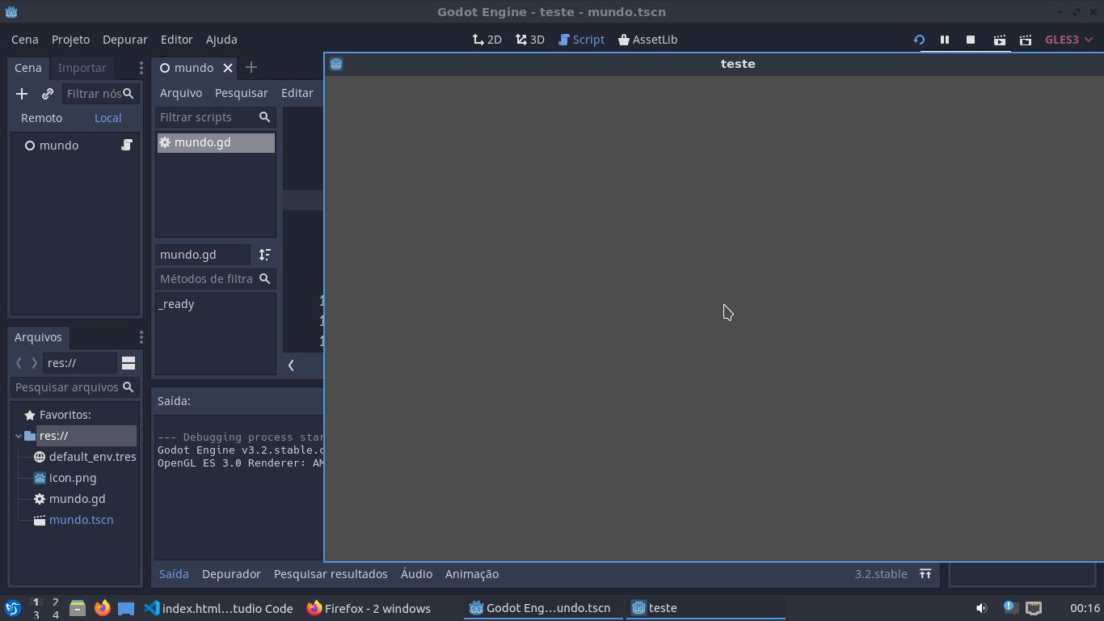Focus the Filtrar scripts input field

click(x=215, y=117)
